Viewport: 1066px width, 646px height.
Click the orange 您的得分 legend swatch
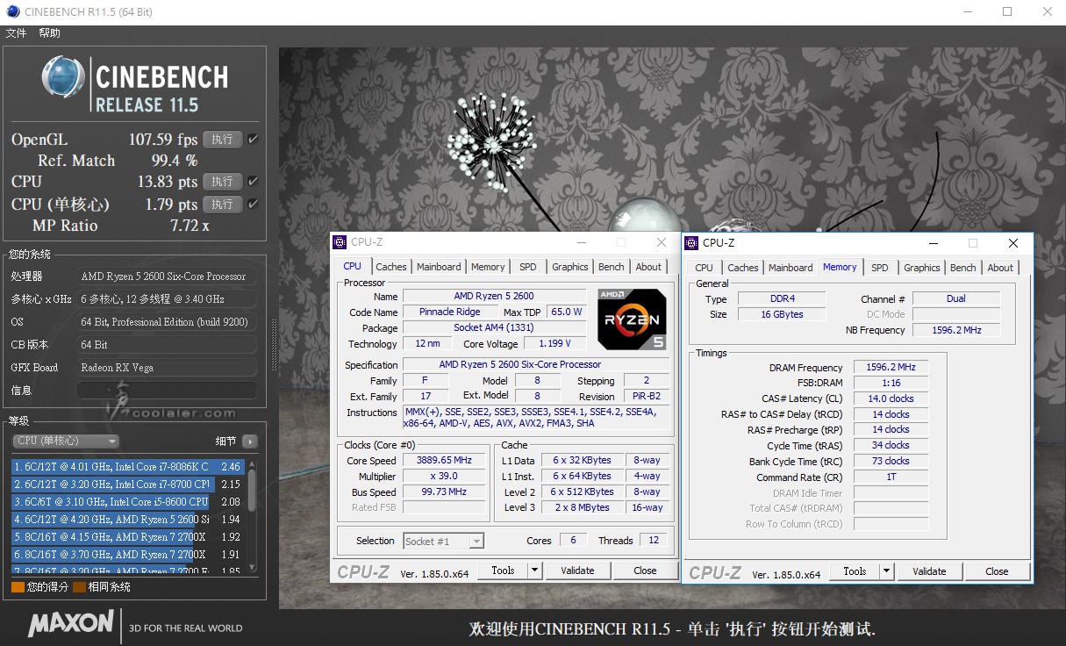coord(18,587)
